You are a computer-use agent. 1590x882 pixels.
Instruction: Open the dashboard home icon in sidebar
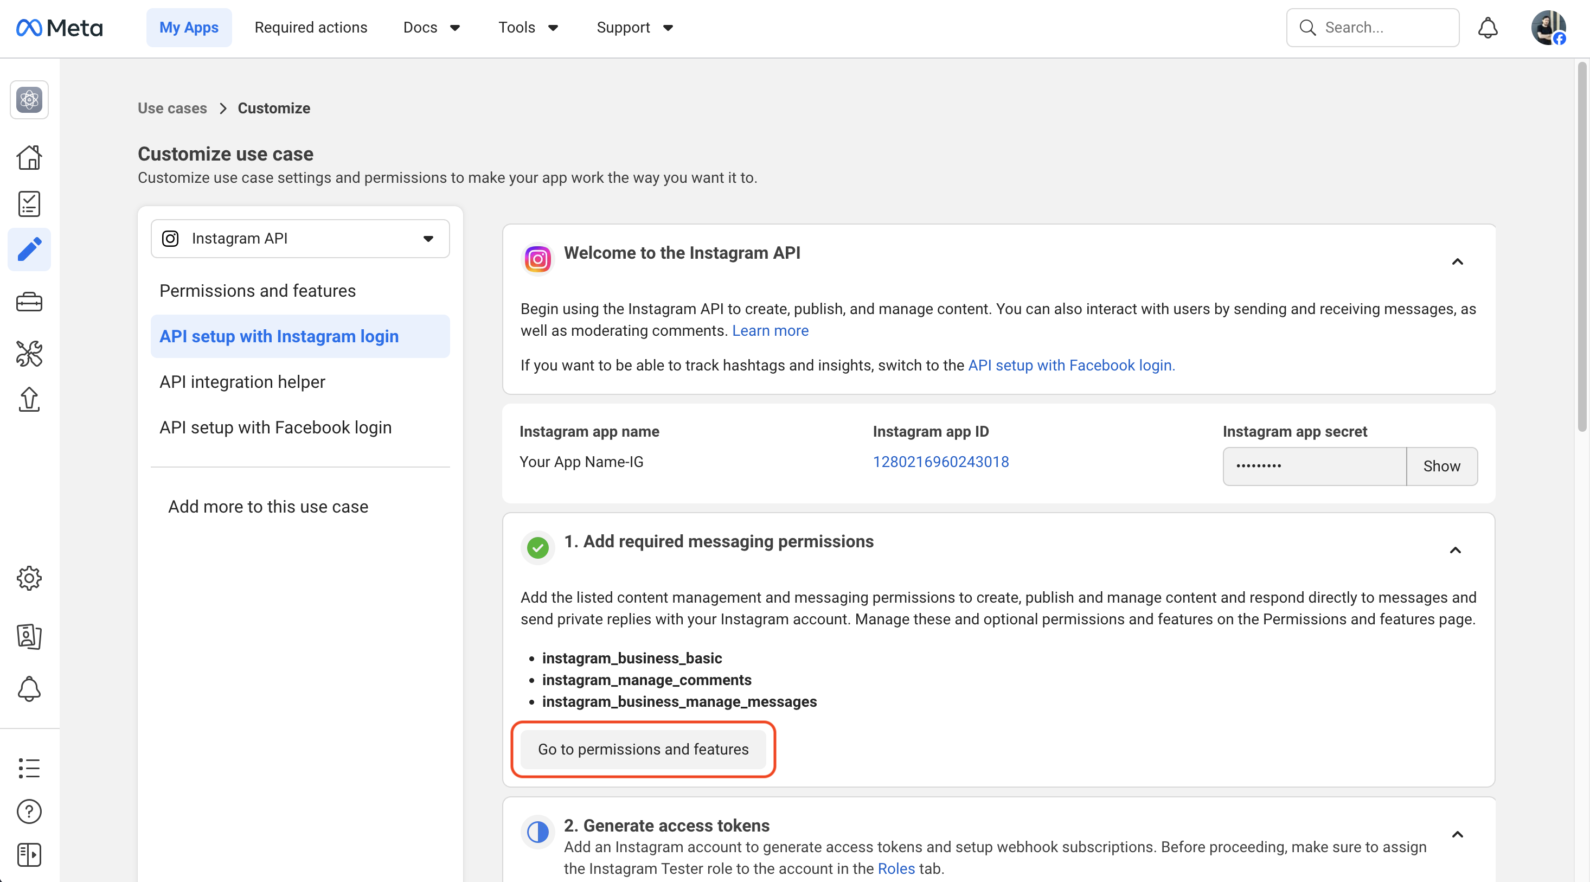click(29, 158)
